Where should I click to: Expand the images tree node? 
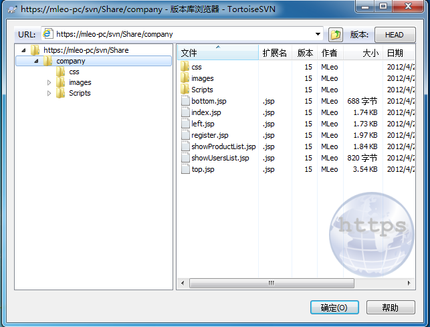point(49,82)
